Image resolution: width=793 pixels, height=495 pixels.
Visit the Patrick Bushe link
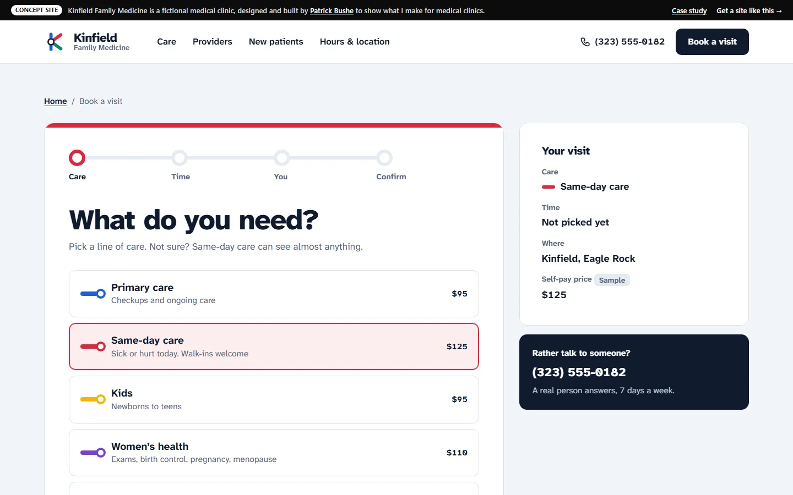332,10
